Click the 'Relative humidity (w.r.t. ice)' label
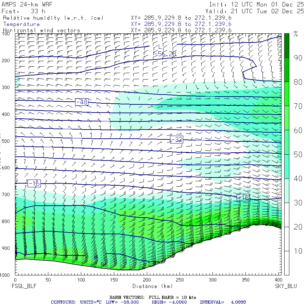306x306 pixels. pos(53,18)
